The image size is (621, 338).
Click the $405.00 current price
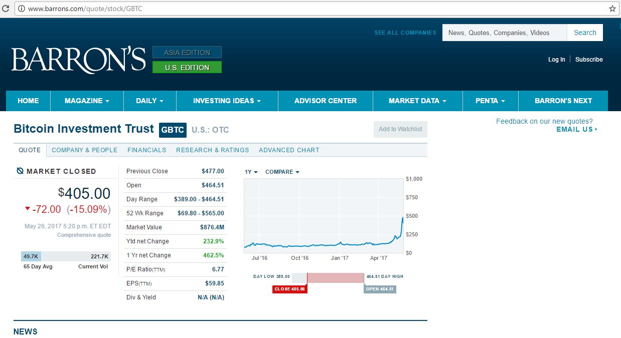(84, 193)
